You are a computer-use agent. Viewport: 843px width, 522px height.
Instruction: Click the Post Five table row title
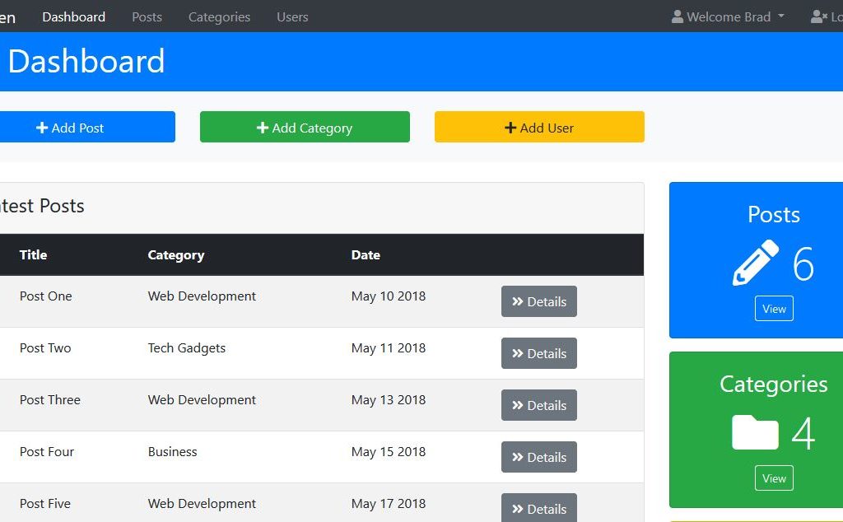(x=45, y=503)
